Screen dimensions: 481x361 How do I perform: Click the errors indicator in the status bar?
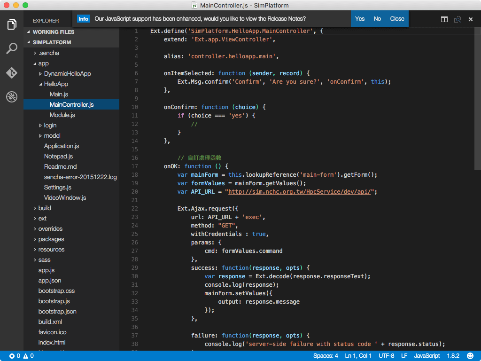click(15, 356)
